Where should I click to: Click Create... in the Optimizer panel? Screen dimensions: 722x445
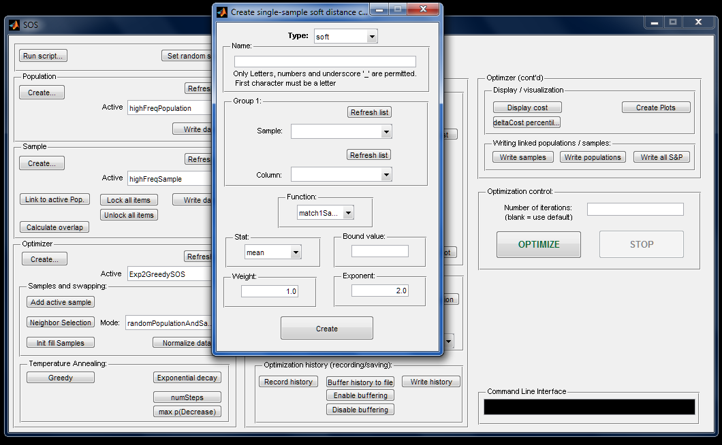click(x=45, y=259)
